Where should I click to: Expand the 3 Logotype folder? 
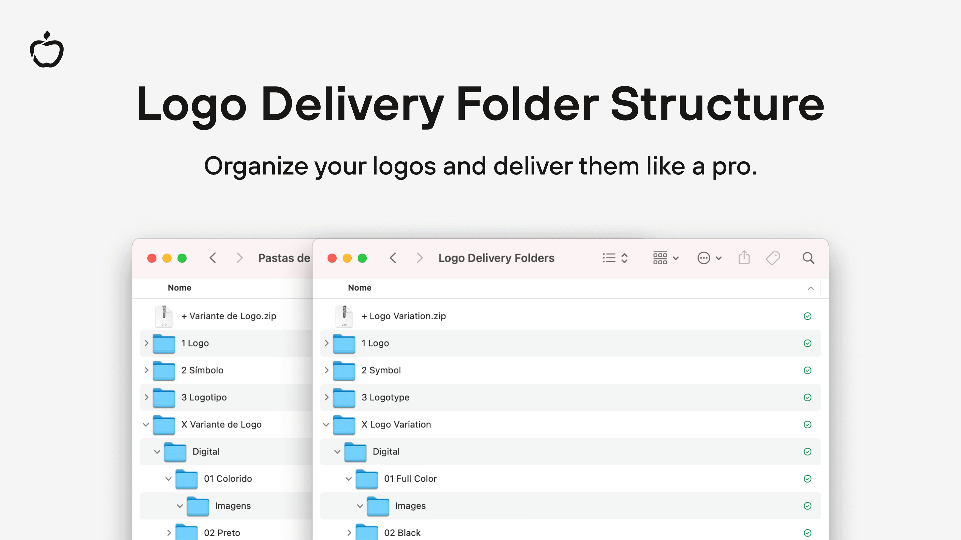(326, 397)
